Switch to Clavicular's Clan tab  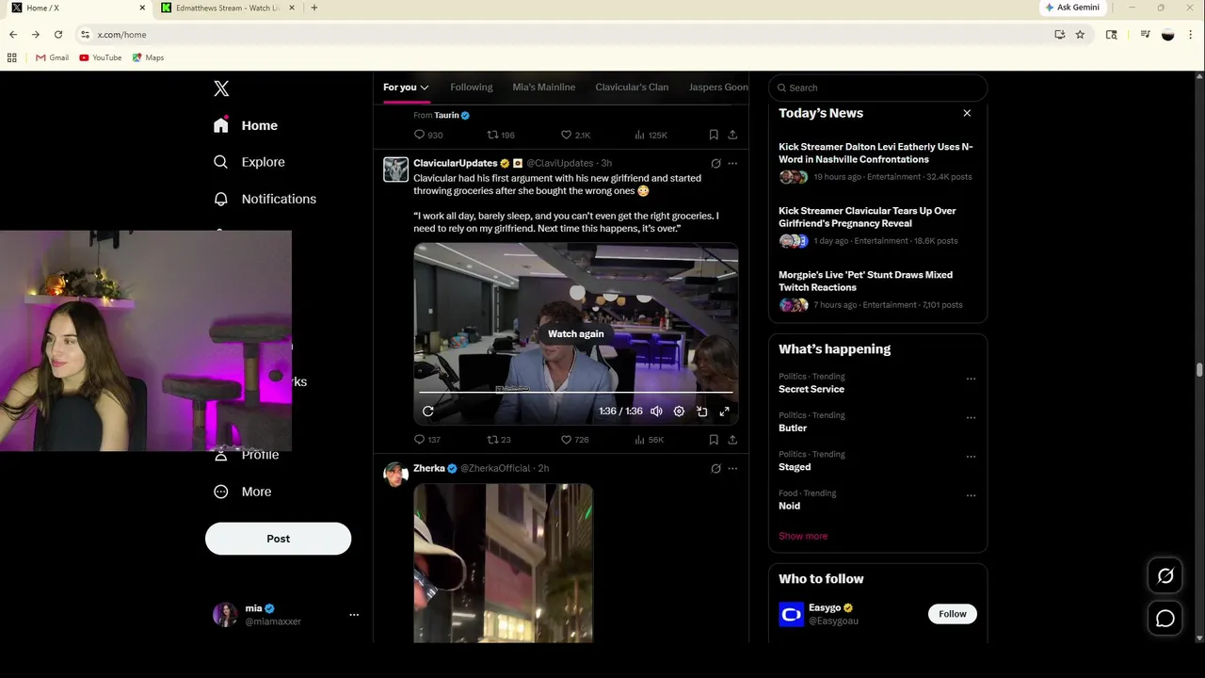point(632,88)
